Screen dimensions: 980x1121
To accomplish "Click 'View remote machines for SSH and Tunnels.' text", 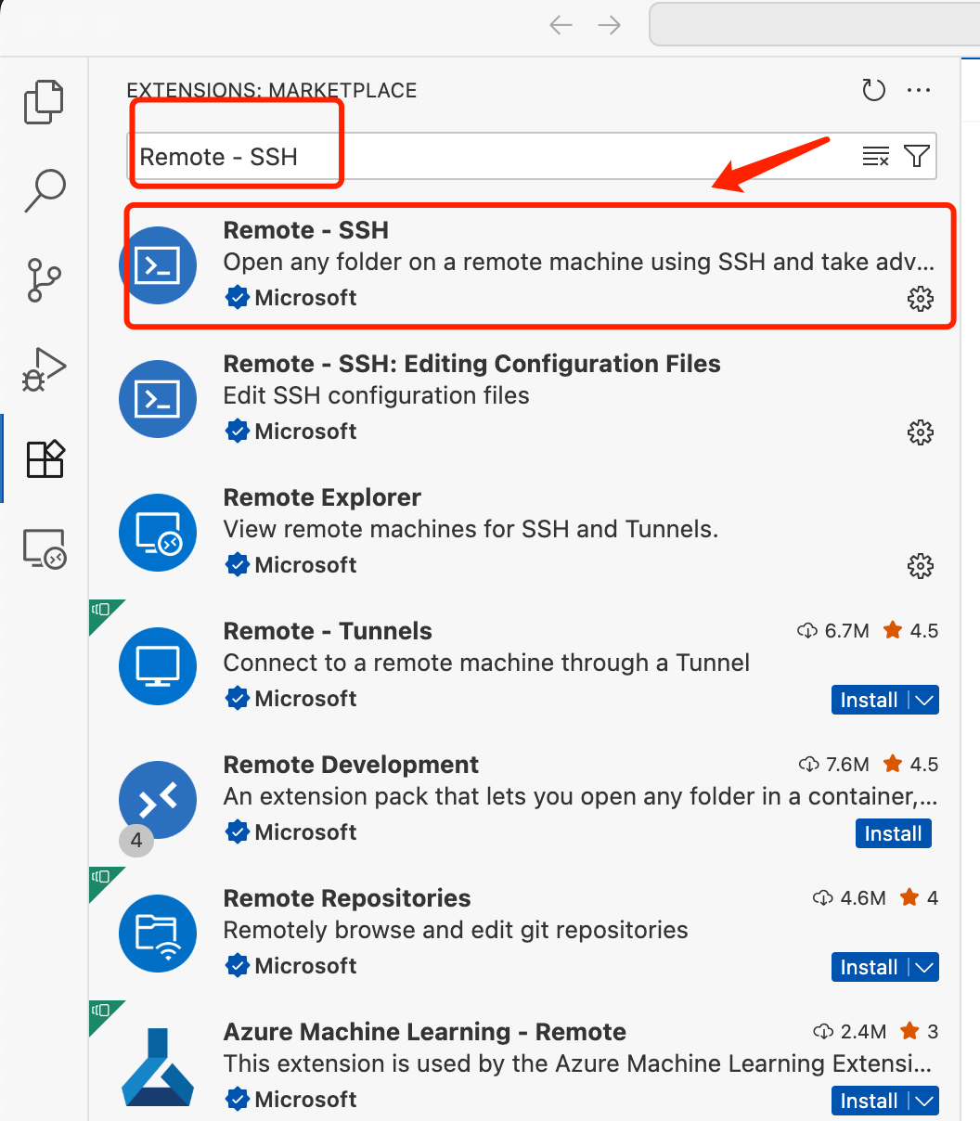I will (x=471, y=530).
